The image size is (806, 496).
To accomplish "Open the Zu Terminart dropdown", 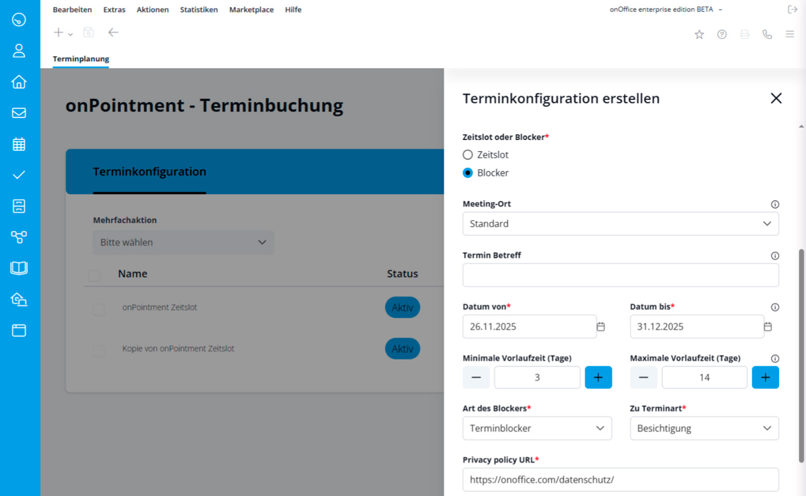I will click(x=704, y=428).
